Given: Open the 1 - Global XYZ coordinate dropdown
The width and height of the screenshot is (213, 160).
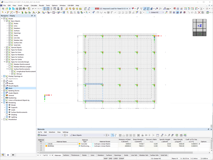Looking at the screenshot, I should coord(155,12).
